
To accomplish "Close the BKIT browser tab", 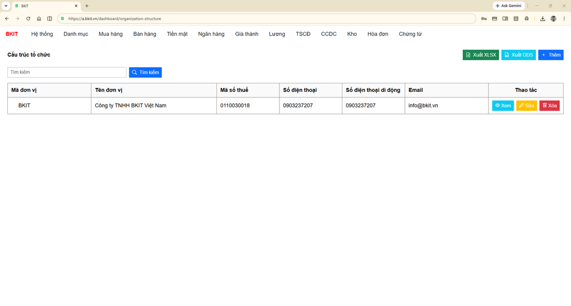I will point(76,6).
